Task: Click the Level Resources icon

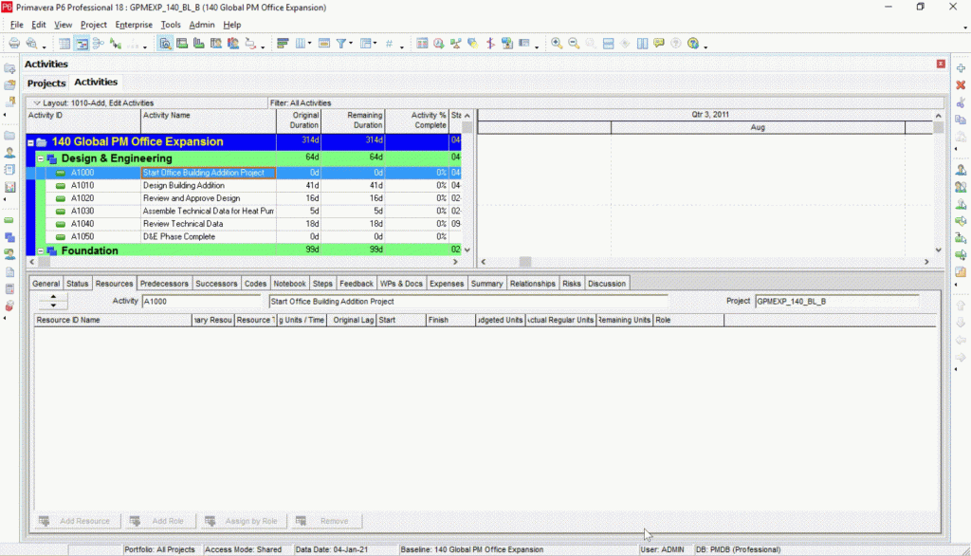Action: pos(456,44)
